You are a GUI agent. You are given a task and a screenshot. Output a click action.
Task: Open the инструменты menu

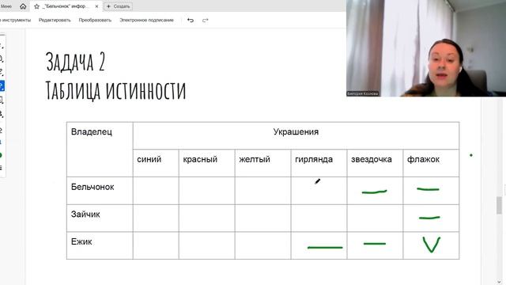coord(16,20)
